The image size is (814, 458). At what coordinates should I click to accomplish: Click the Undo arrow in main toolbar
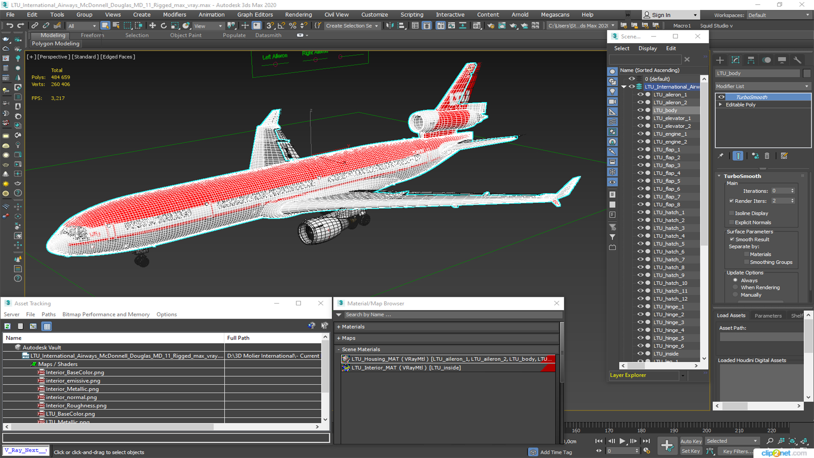point(10,25)
